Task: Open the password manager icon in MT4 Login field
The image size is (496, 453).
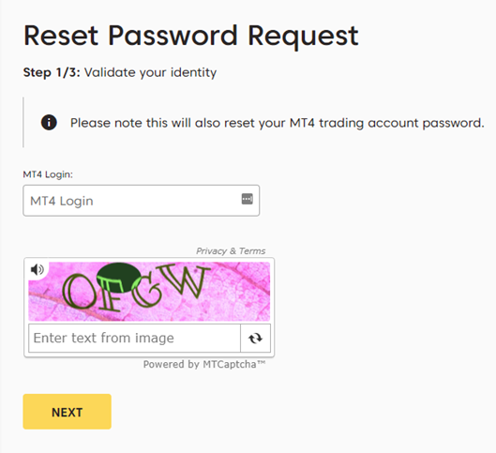Action: (247, 199)
